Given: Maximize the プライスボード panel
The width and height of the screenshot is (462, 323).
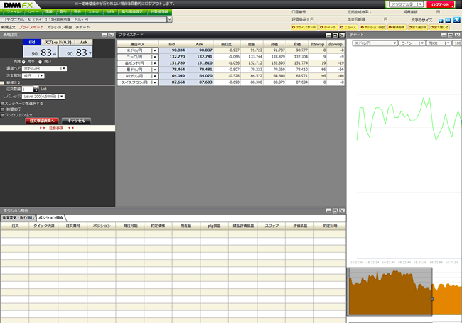Looking at the screenshot, I should coord(335,35).
